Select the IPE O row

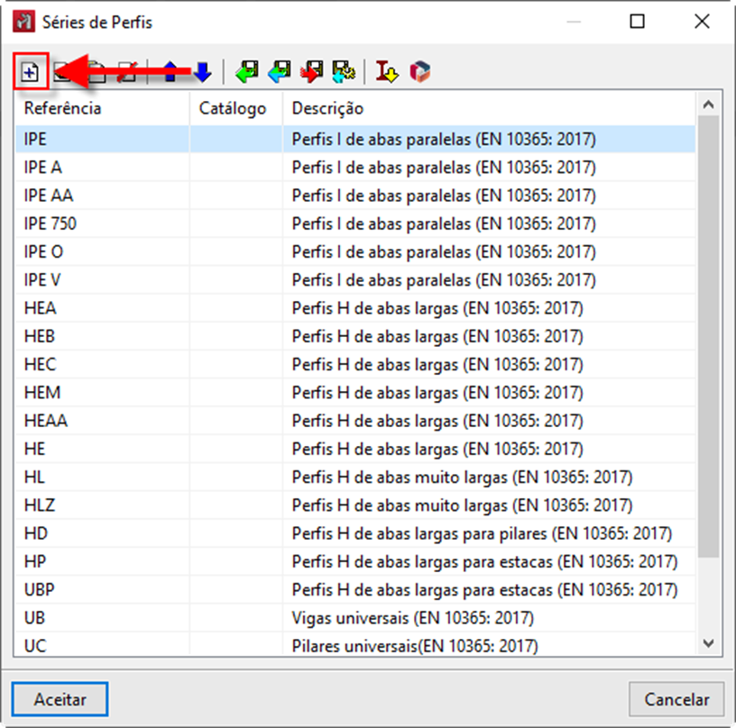click(x=355, y=251)
